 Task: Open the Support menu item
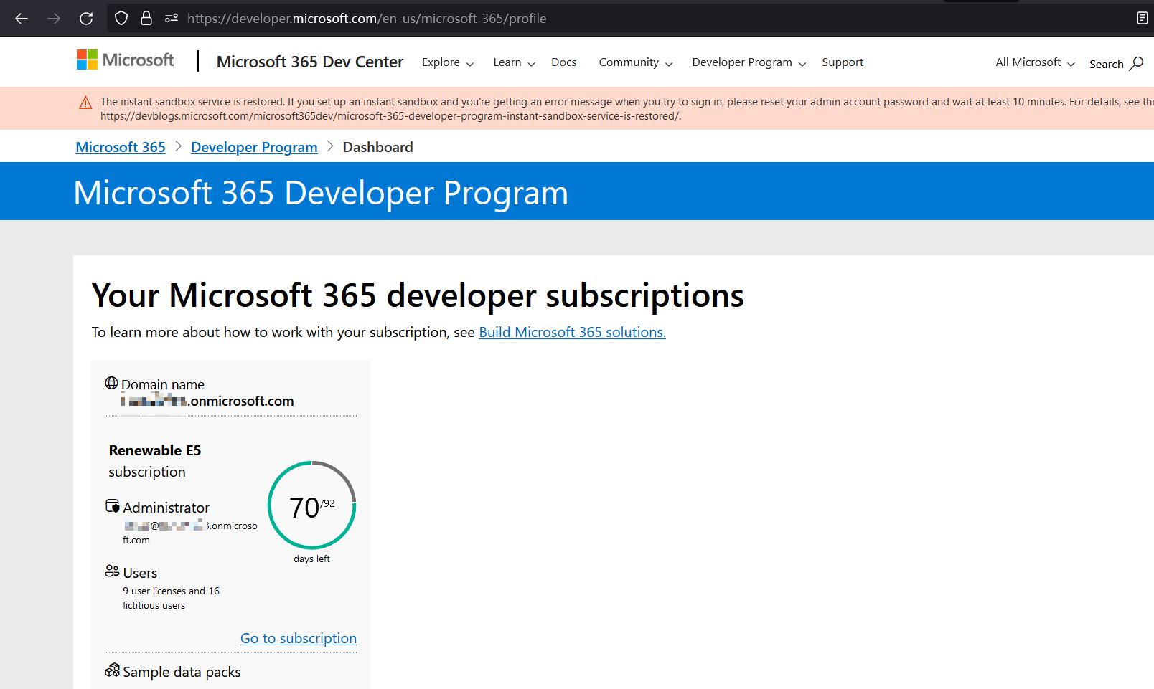842,62
